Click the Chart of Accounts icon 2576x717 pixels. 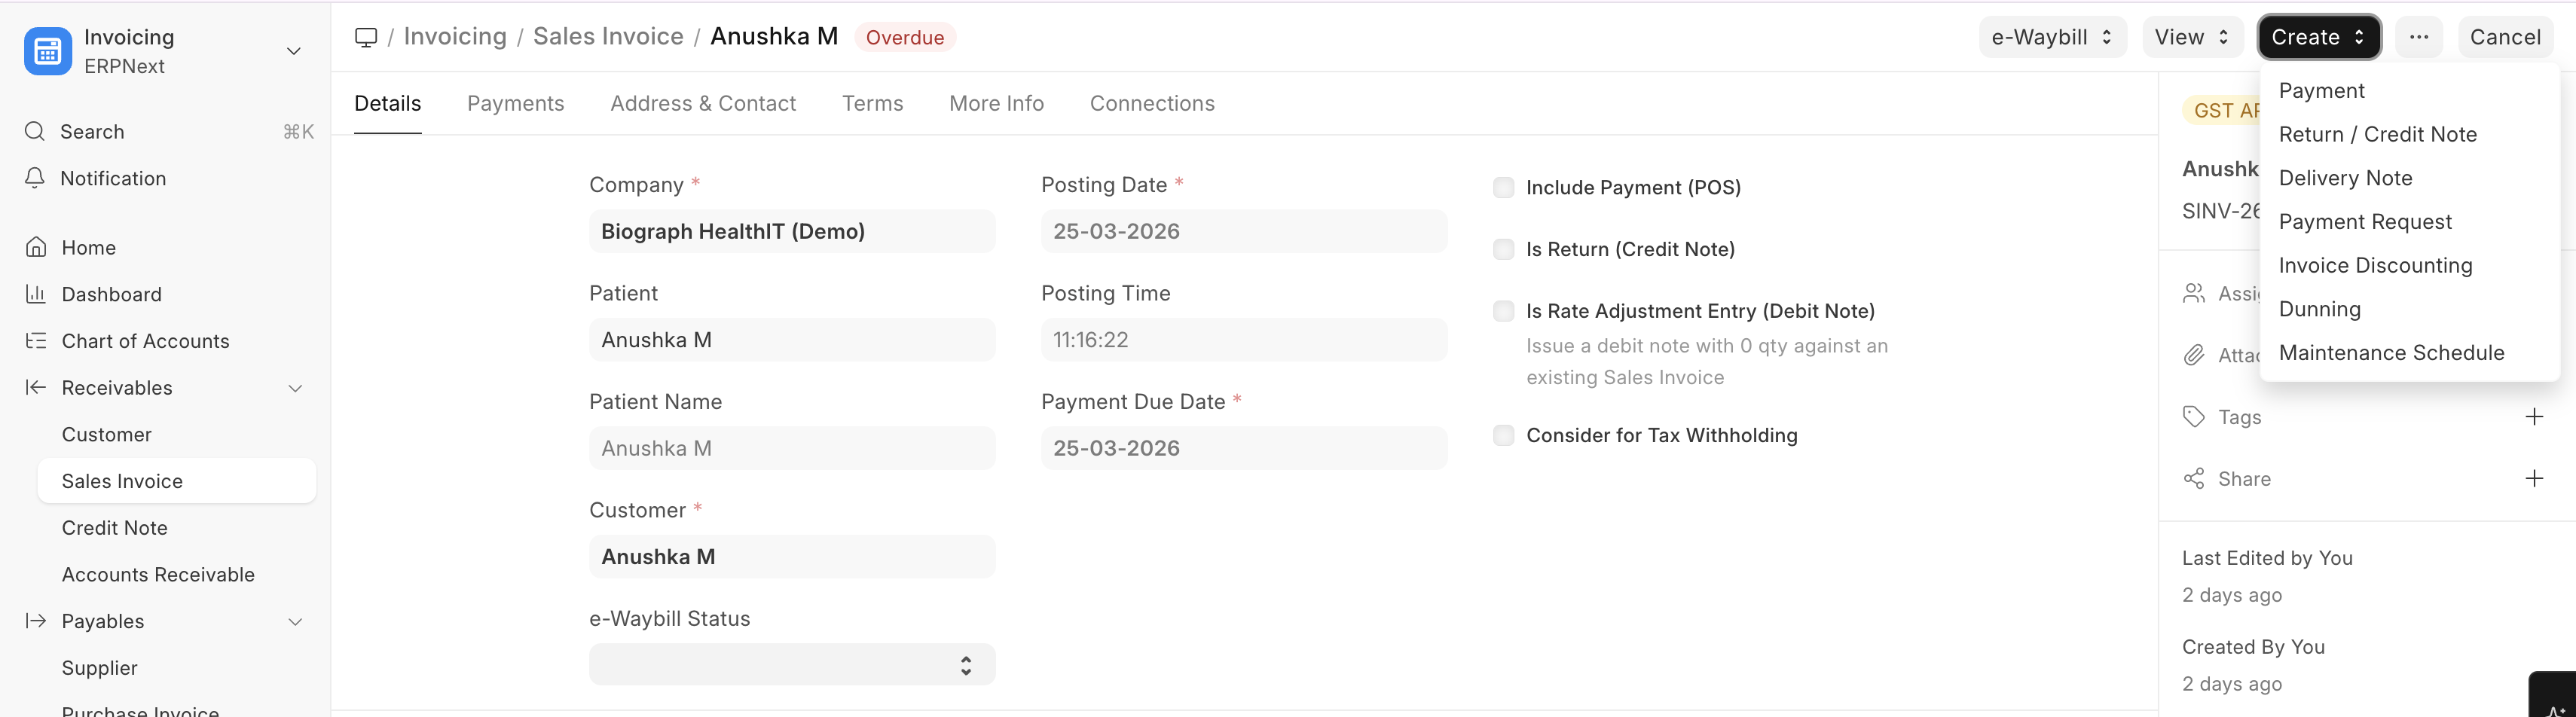point(34,341)
